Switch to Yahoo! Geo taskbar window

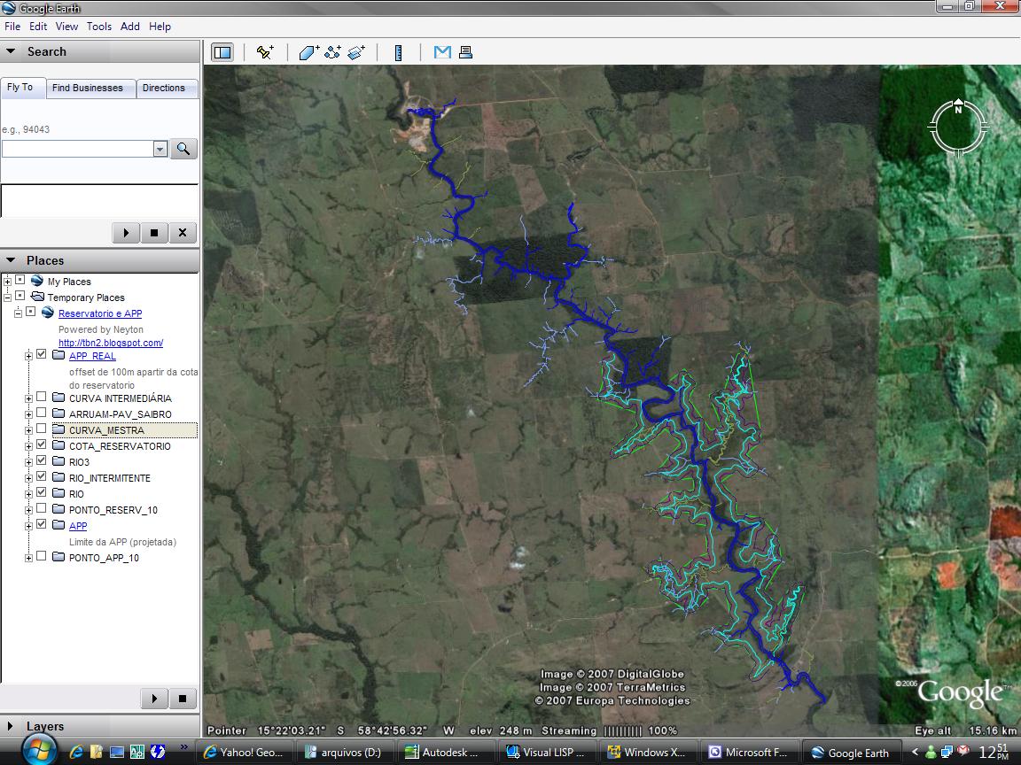click(245, 752)
